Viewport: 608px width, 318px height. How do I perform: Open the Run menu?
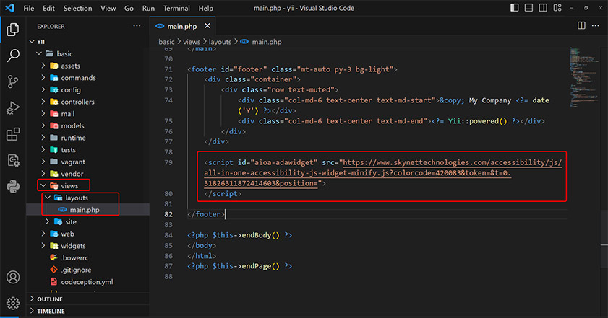148,8
